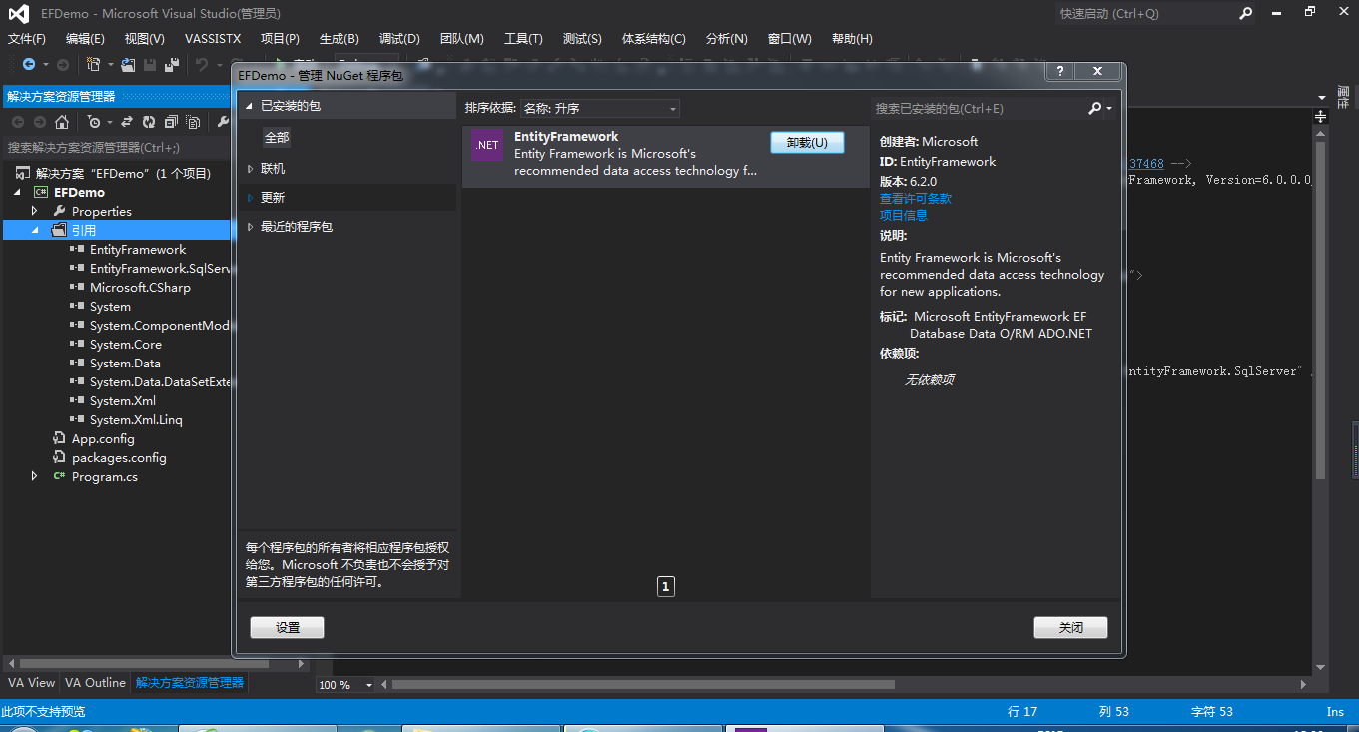
Task: Switch to the 解决方案资源管理器 bottom tab
Action: [190, 683]
